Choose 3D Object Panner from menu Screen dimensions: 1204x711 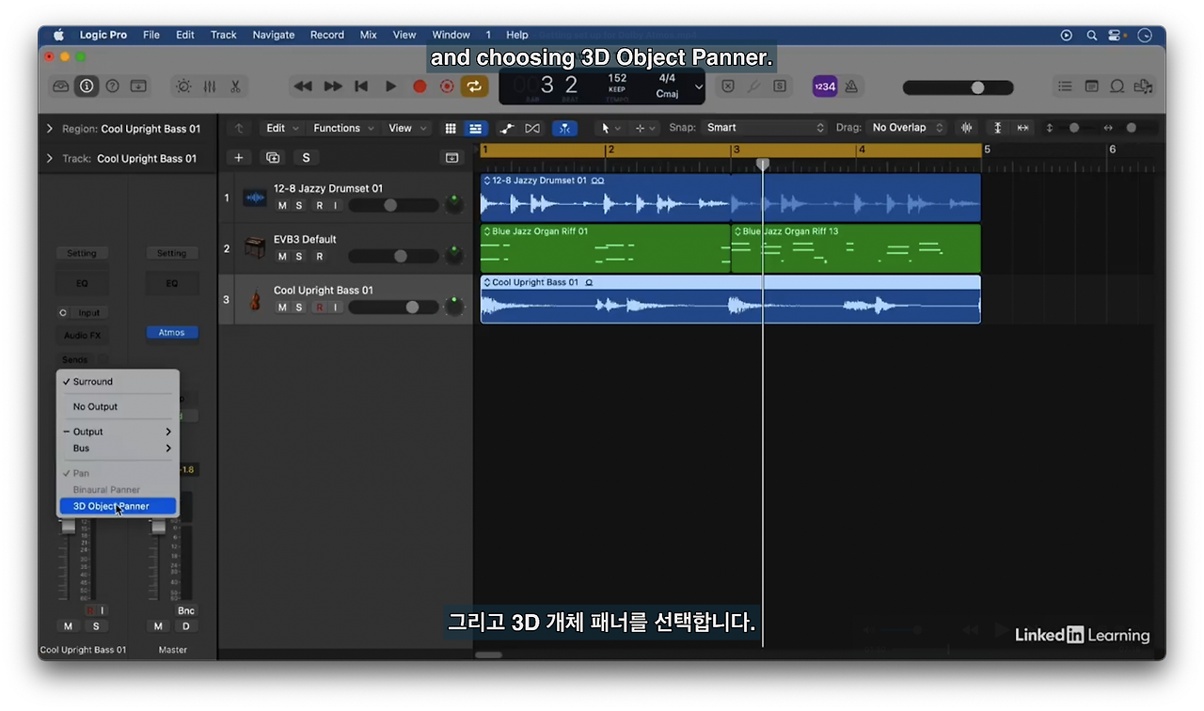pyautogui.click(x=118, y=506)
